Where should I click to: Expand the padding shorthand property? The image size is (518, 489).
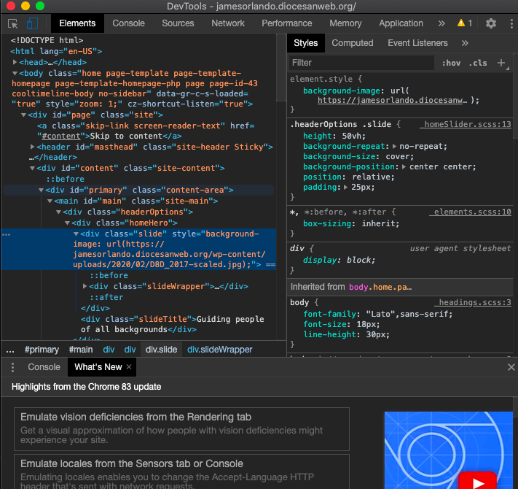coord(345,188)
